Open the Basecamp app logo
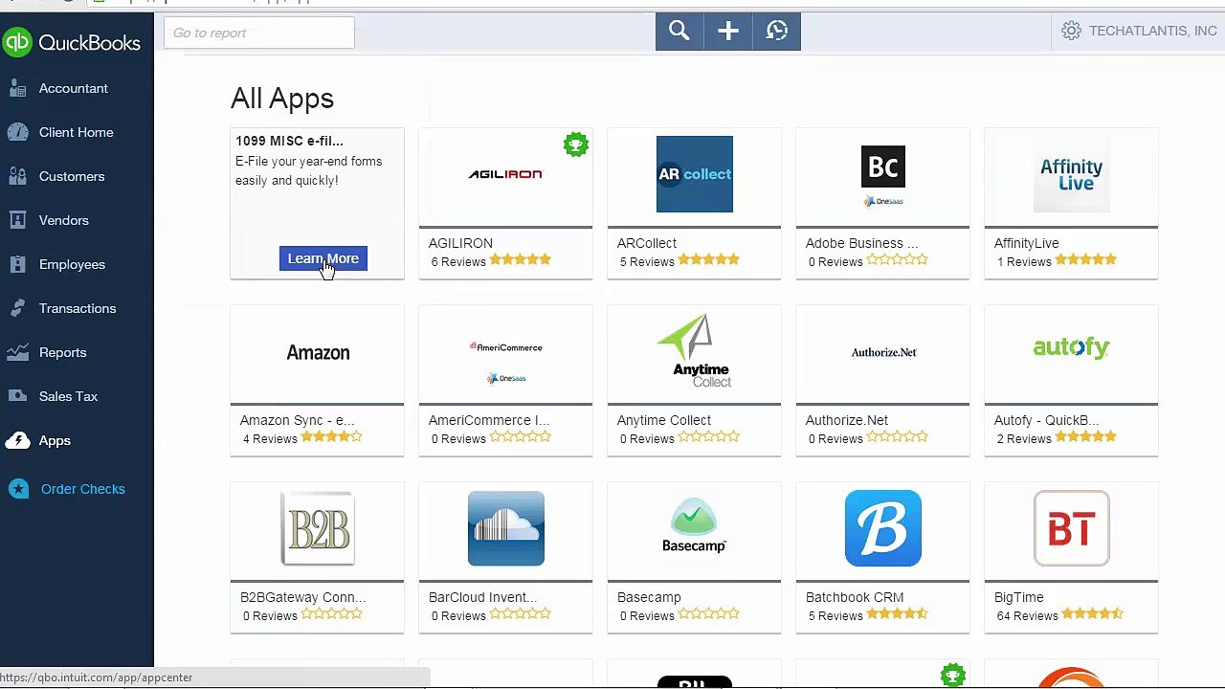This screenshot has height=689, width=1225. (x=694, y=525)
